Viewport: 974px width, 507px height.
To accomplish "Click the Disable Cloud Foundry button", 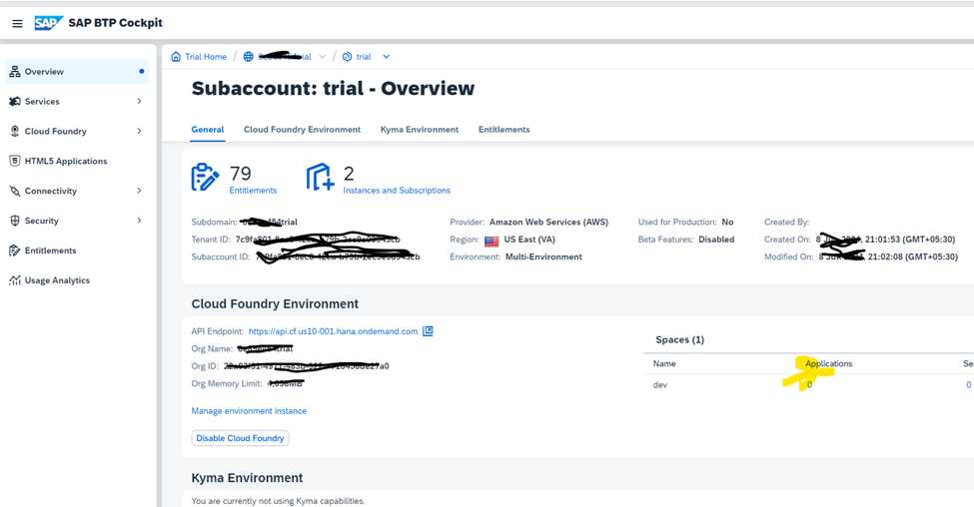I will (240, 438).
